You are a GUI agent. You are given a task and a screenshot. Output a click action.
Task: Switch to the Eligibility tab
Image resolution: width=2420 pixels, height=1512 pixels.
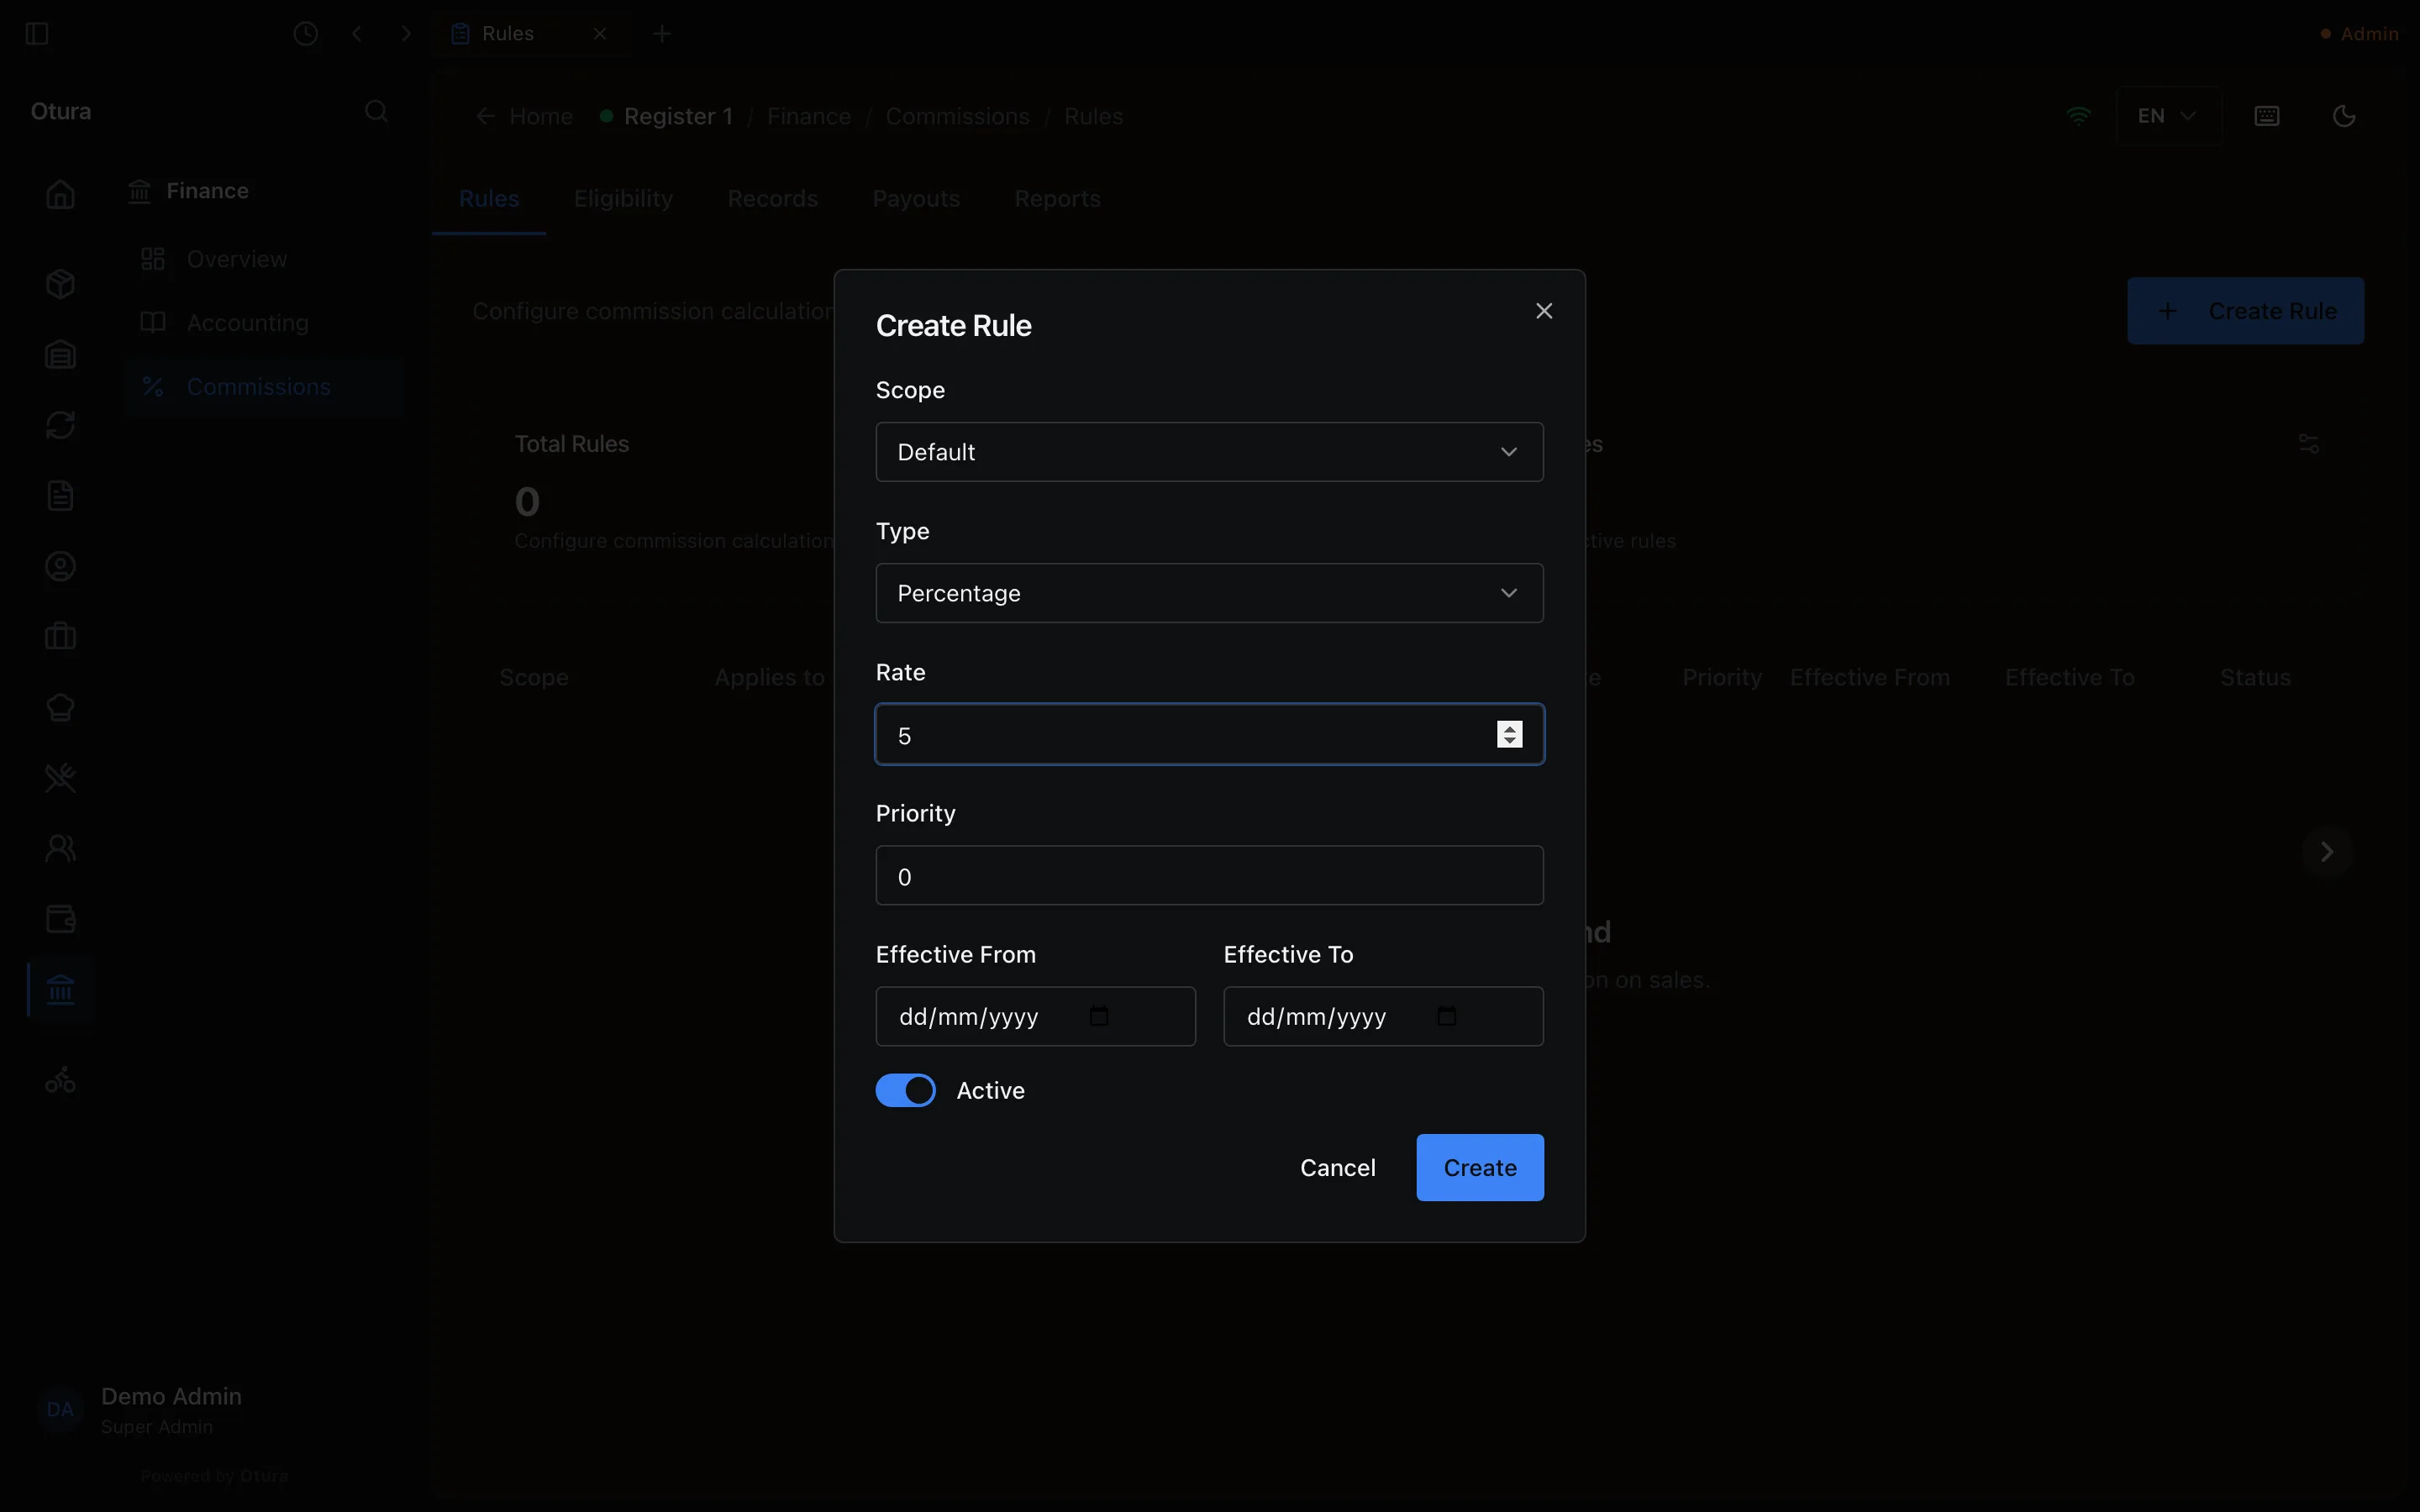coord(623,199)
